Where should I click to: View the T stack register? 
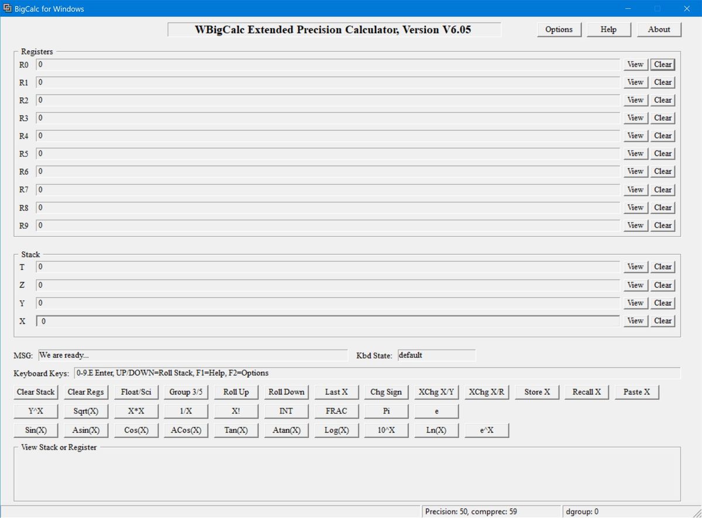pyautogui.click(x=635, y=267)
